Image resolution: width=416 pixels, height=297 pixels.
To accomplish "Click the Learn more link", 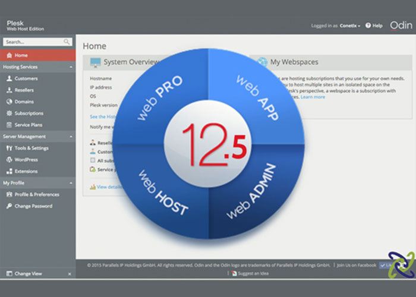I will (x=313, y=97).
